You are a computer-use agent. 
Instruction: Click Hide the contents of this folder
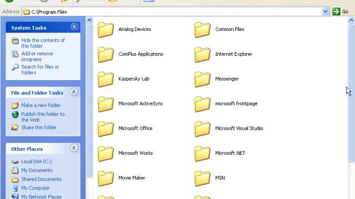click(x=43, y=43)
